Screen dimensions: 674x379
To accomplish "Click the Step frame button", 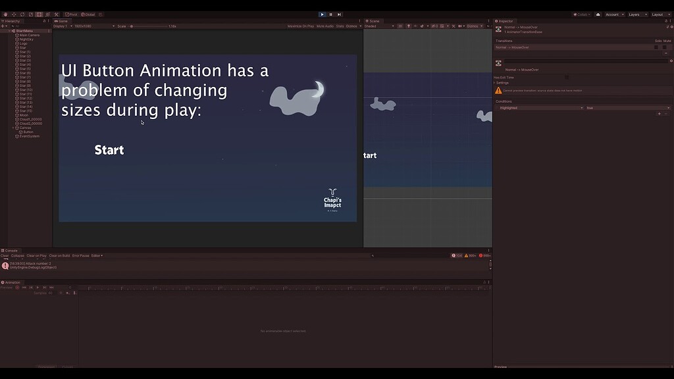I will point(338,14).
